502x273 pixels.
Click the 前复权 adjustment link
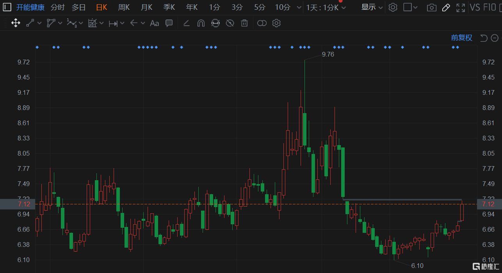(x=462, y=38)
